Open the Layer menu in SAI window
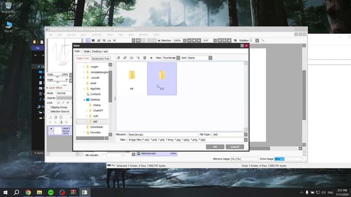This screenshot has height=197, width=351. tap(83, 34)
